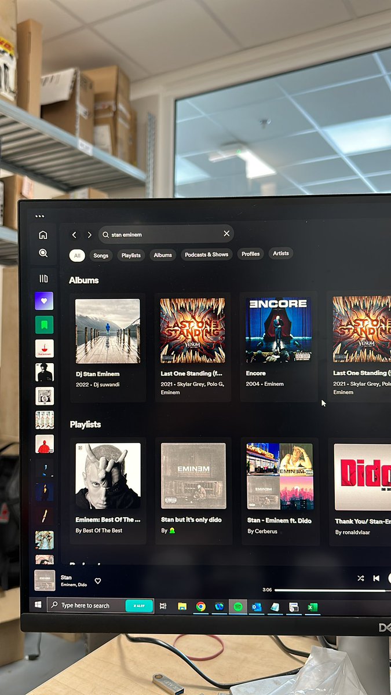This screenshot has width=391, height=695.
Task: Expand Your Library using the library icon
Action: (43, 279)
